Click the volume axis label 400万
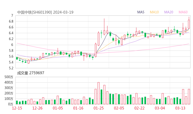The width and height of the screenshot is (193, 114). pyautogui.click(x=9, y=82)
